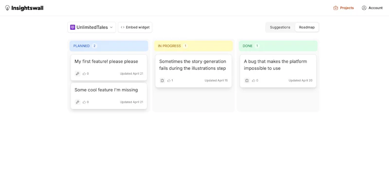
Task: Click 'Updated April 15' date text
Action: click(216, 80)
